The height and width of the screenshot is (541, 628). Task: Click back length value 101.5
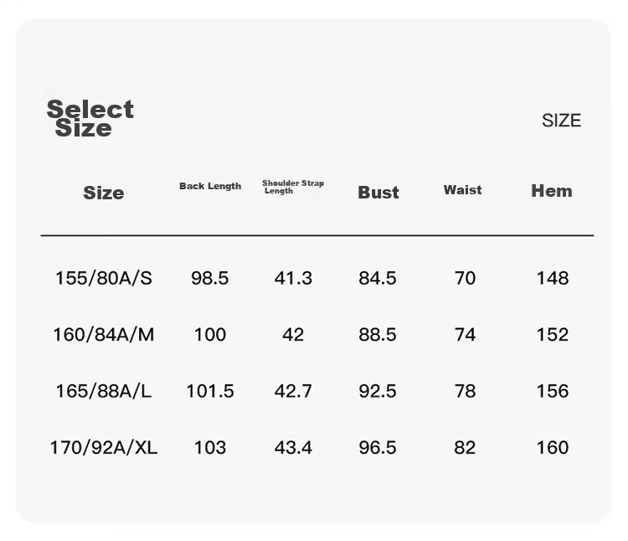(x=210, y=391)
